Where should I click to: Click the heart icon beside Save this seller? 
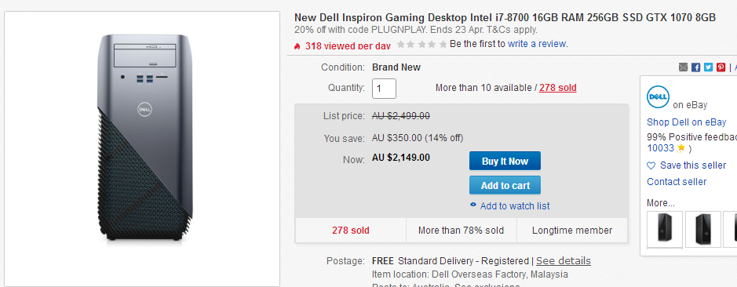[x=651, y=165]
